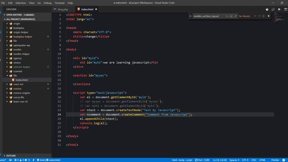Expand the rosona folder
Image resolution: width=288 pixels, height=162 pixels.
pyautogui.click(x=7, y=89)
